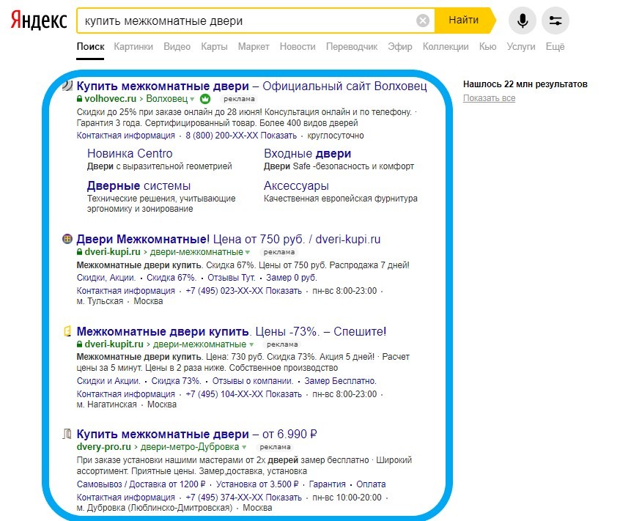The image size is (631, 521).
Task: Click the Яндекс logo
Action: [39, 20]
